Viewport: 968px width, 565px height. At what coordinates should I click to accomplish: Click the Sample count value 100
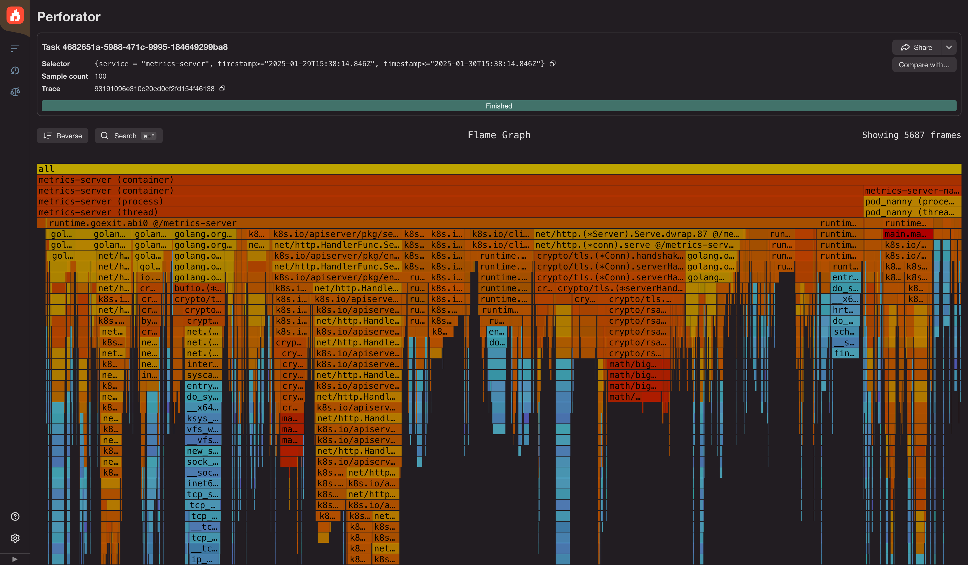101,76
